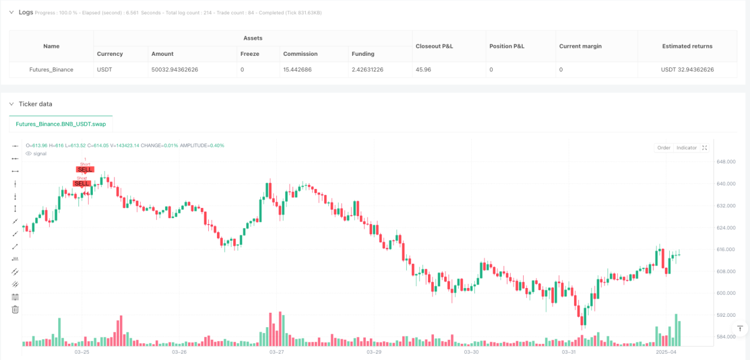Collapse the Ticker data section

pos(12,104)
